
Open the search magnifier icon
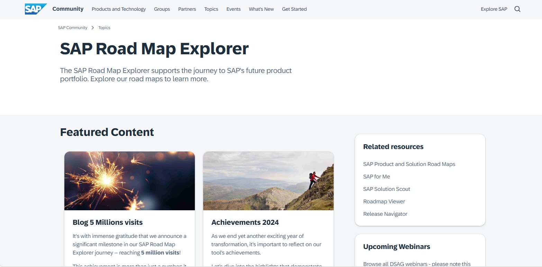[517, 9]
